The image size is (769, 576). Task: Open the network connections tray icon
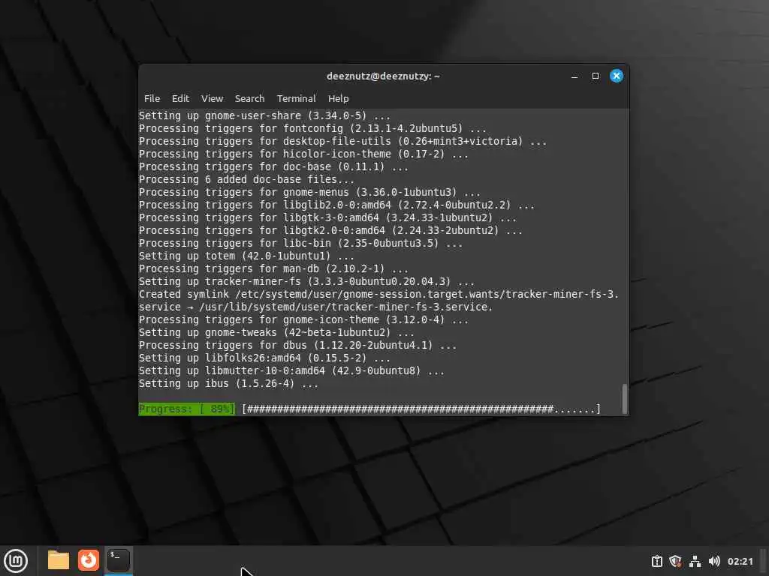(x=695, y=561)
